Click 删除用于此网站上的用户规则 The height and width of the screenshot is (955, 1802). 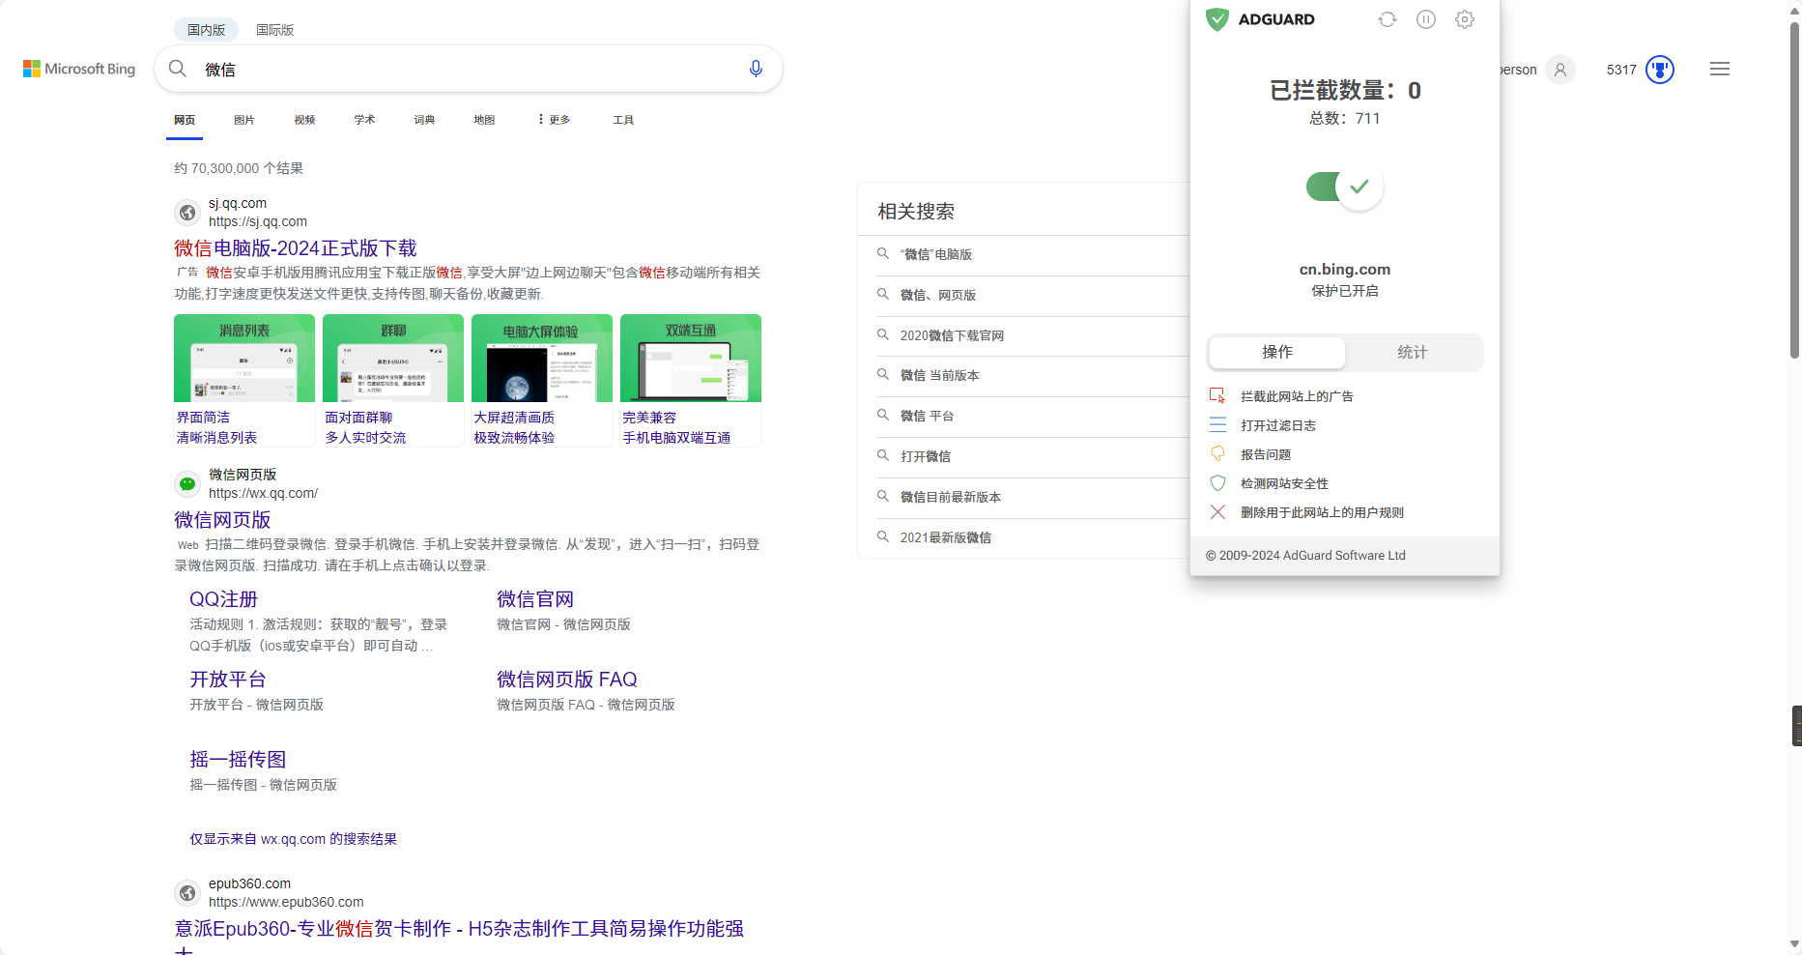(x=1322, y=512)
